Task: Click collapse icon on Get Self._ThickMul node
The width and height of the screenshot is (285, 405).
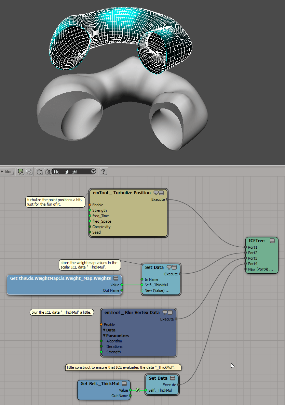Action: [124, 384]
